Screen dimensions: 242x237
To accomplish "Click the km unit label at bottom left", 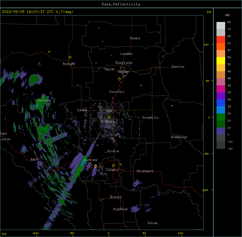I will click(x=4, y=234).
